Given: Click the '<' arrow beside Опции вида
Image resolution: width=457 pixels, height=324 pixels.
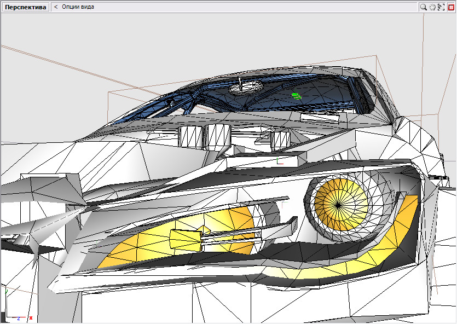Looking at the screenshot, I should pos(56,7).
